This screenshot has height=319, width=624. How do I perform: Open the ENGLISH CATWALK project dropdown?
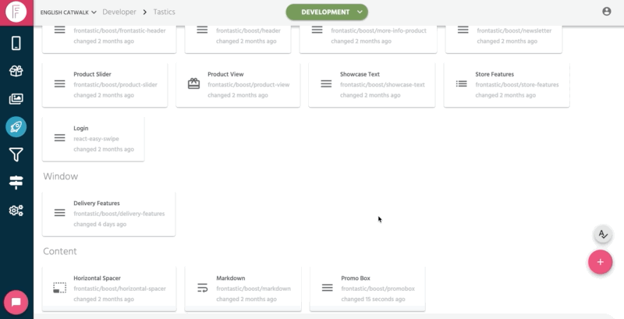point(69,12)
